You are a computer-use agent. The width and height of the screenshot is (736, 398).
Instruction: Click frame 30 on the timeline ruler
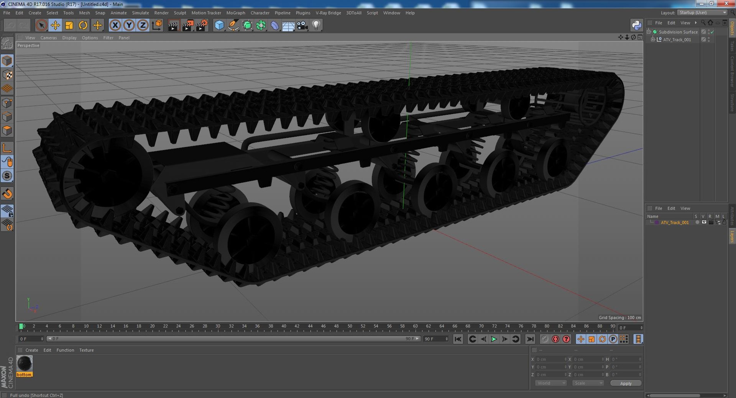click(218, 327)
